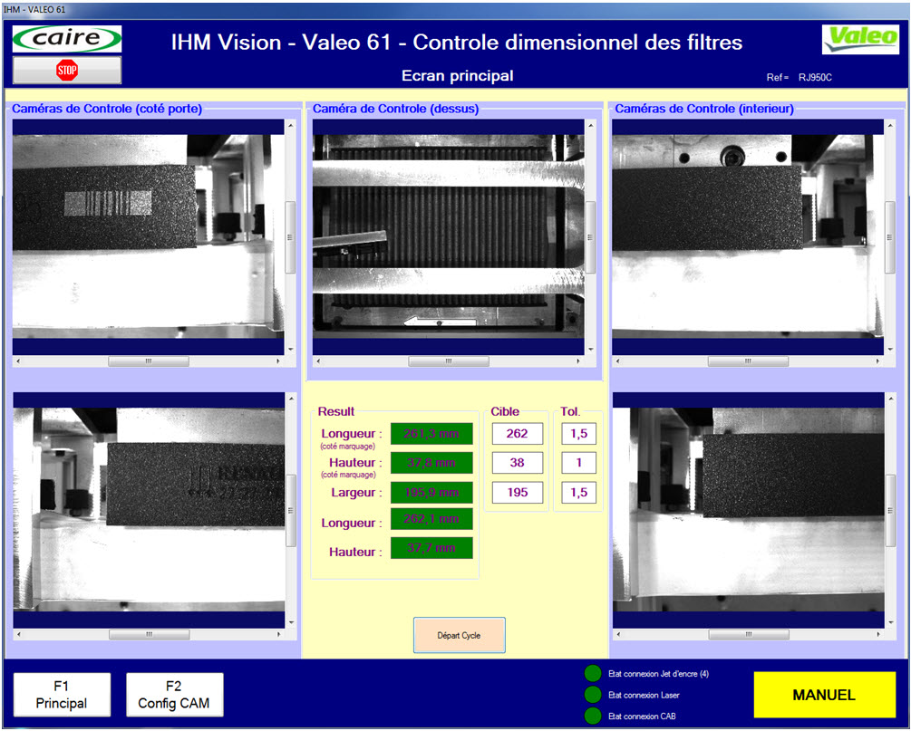Toggle the yellow MANUEL mode button
The width and height of the screenshot is (911, 731).
pyautogui.click(x=823, y=695)
